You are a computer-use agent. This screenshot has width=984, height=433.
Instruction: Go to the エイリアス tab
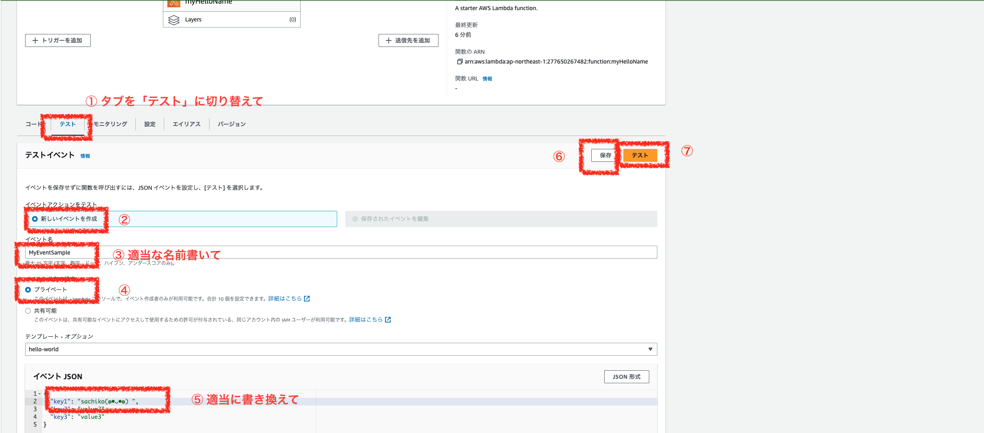186,124
